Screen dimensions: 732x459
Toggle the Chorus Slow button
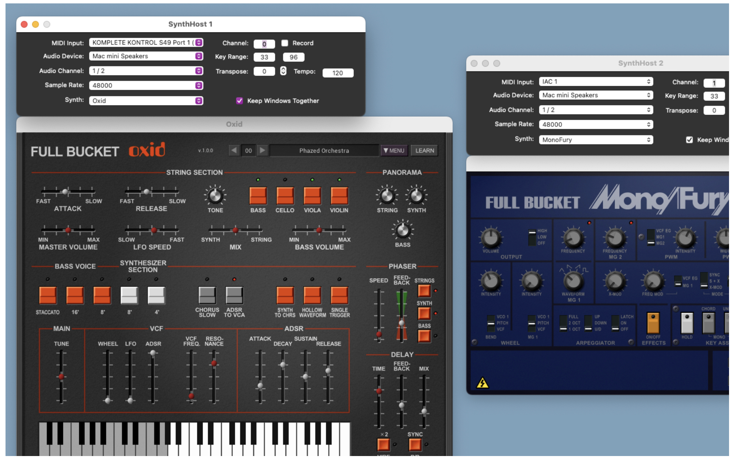pos(207,295)
